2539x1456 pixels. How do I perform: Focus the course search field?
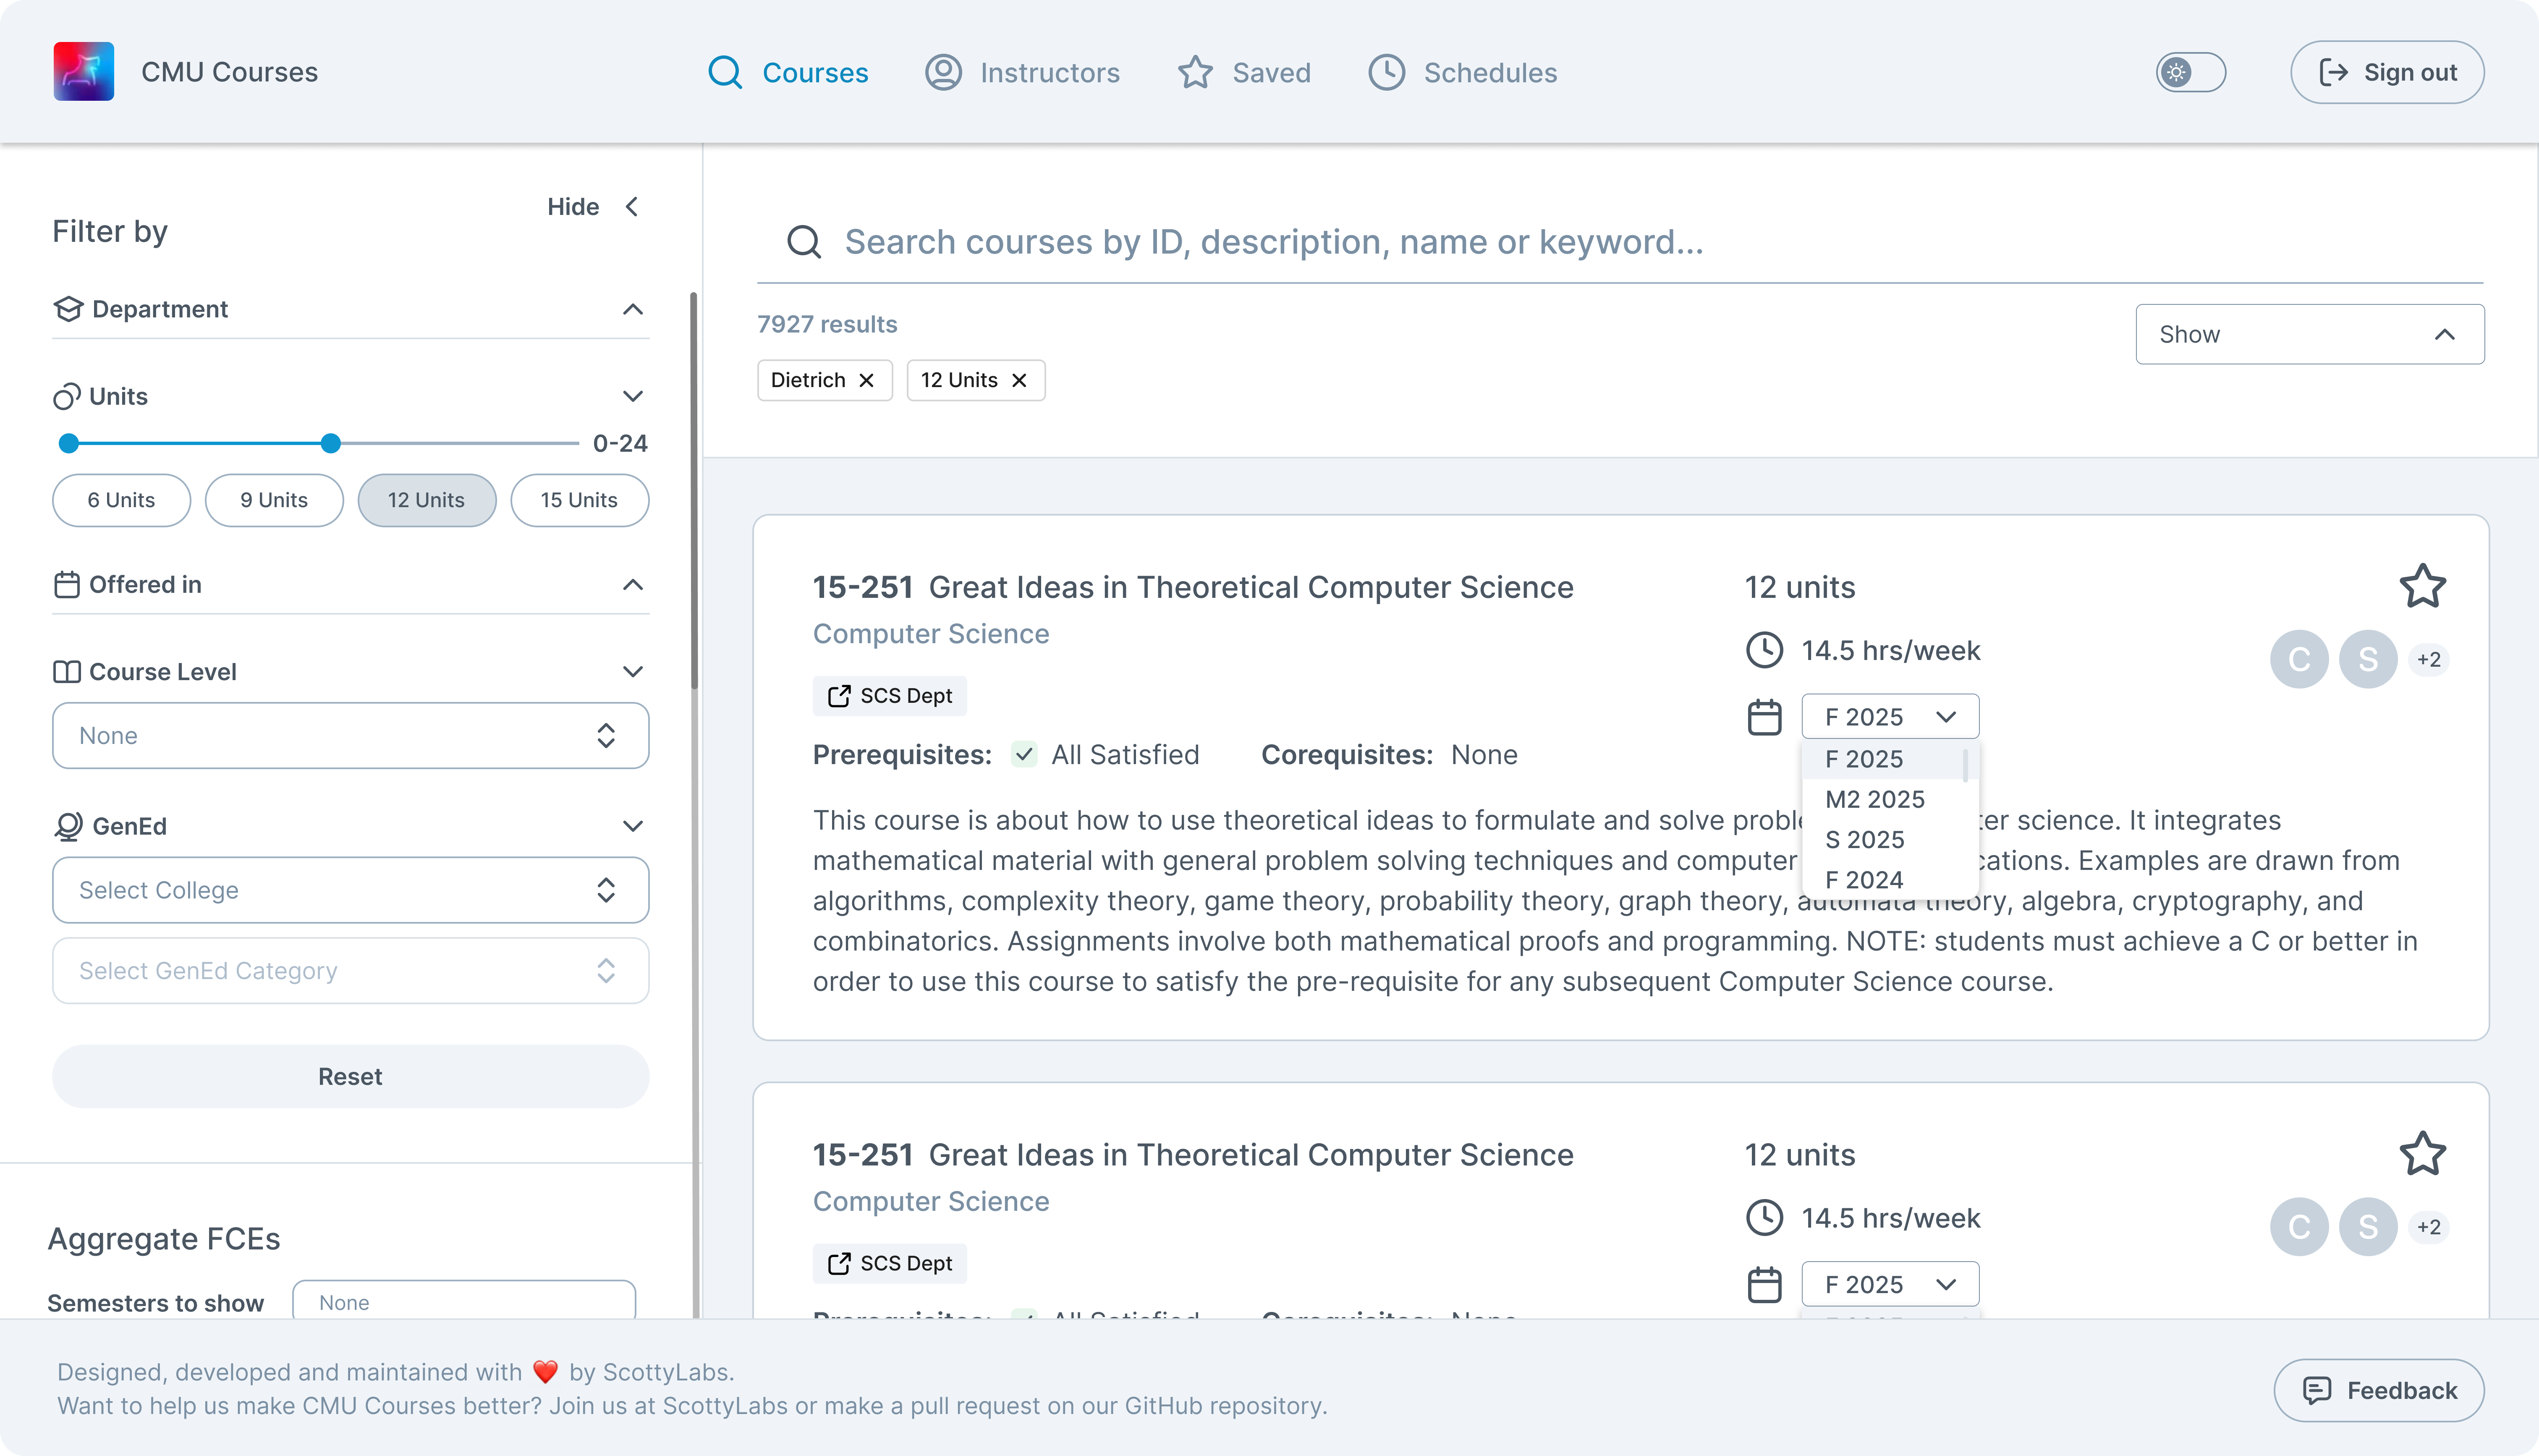[1274, 242]
